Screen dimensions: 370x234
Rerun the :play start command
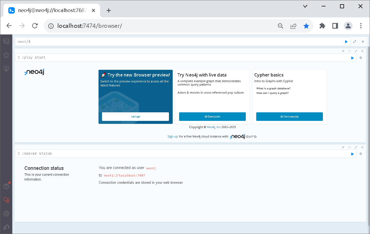pos(352,58)
